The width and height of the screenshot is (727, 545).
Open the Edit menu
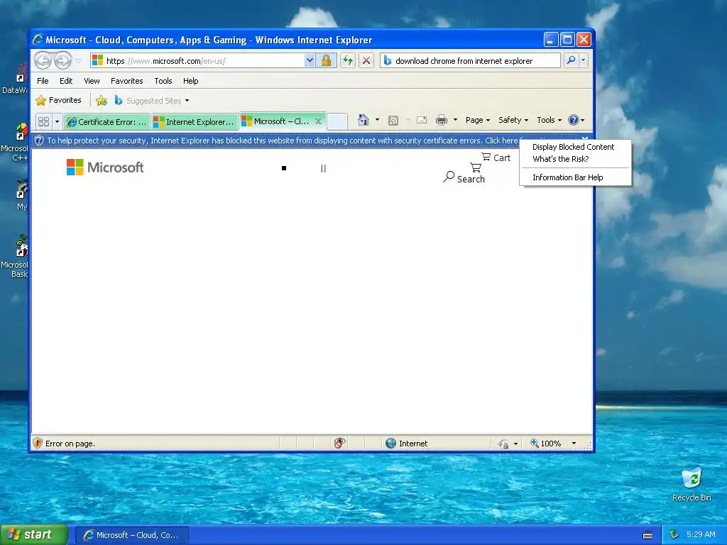66,81
